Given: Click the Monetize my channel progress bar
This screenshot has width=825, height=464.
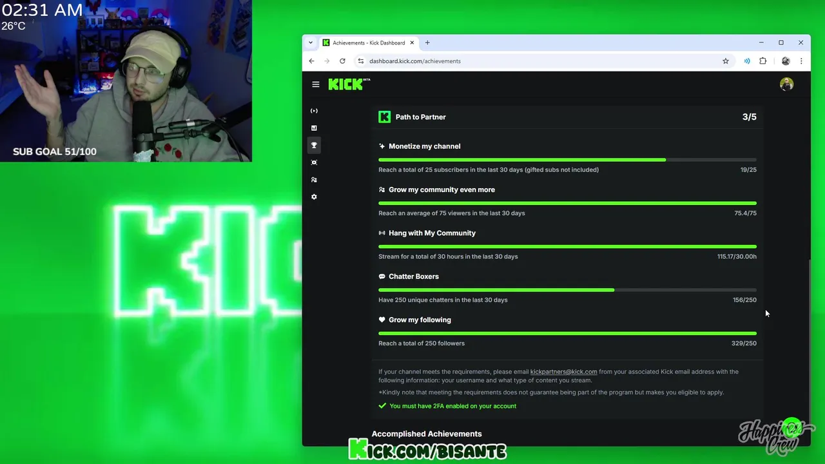Looking at the screenshot, I should pyautogui.click(x=567, y=160).
